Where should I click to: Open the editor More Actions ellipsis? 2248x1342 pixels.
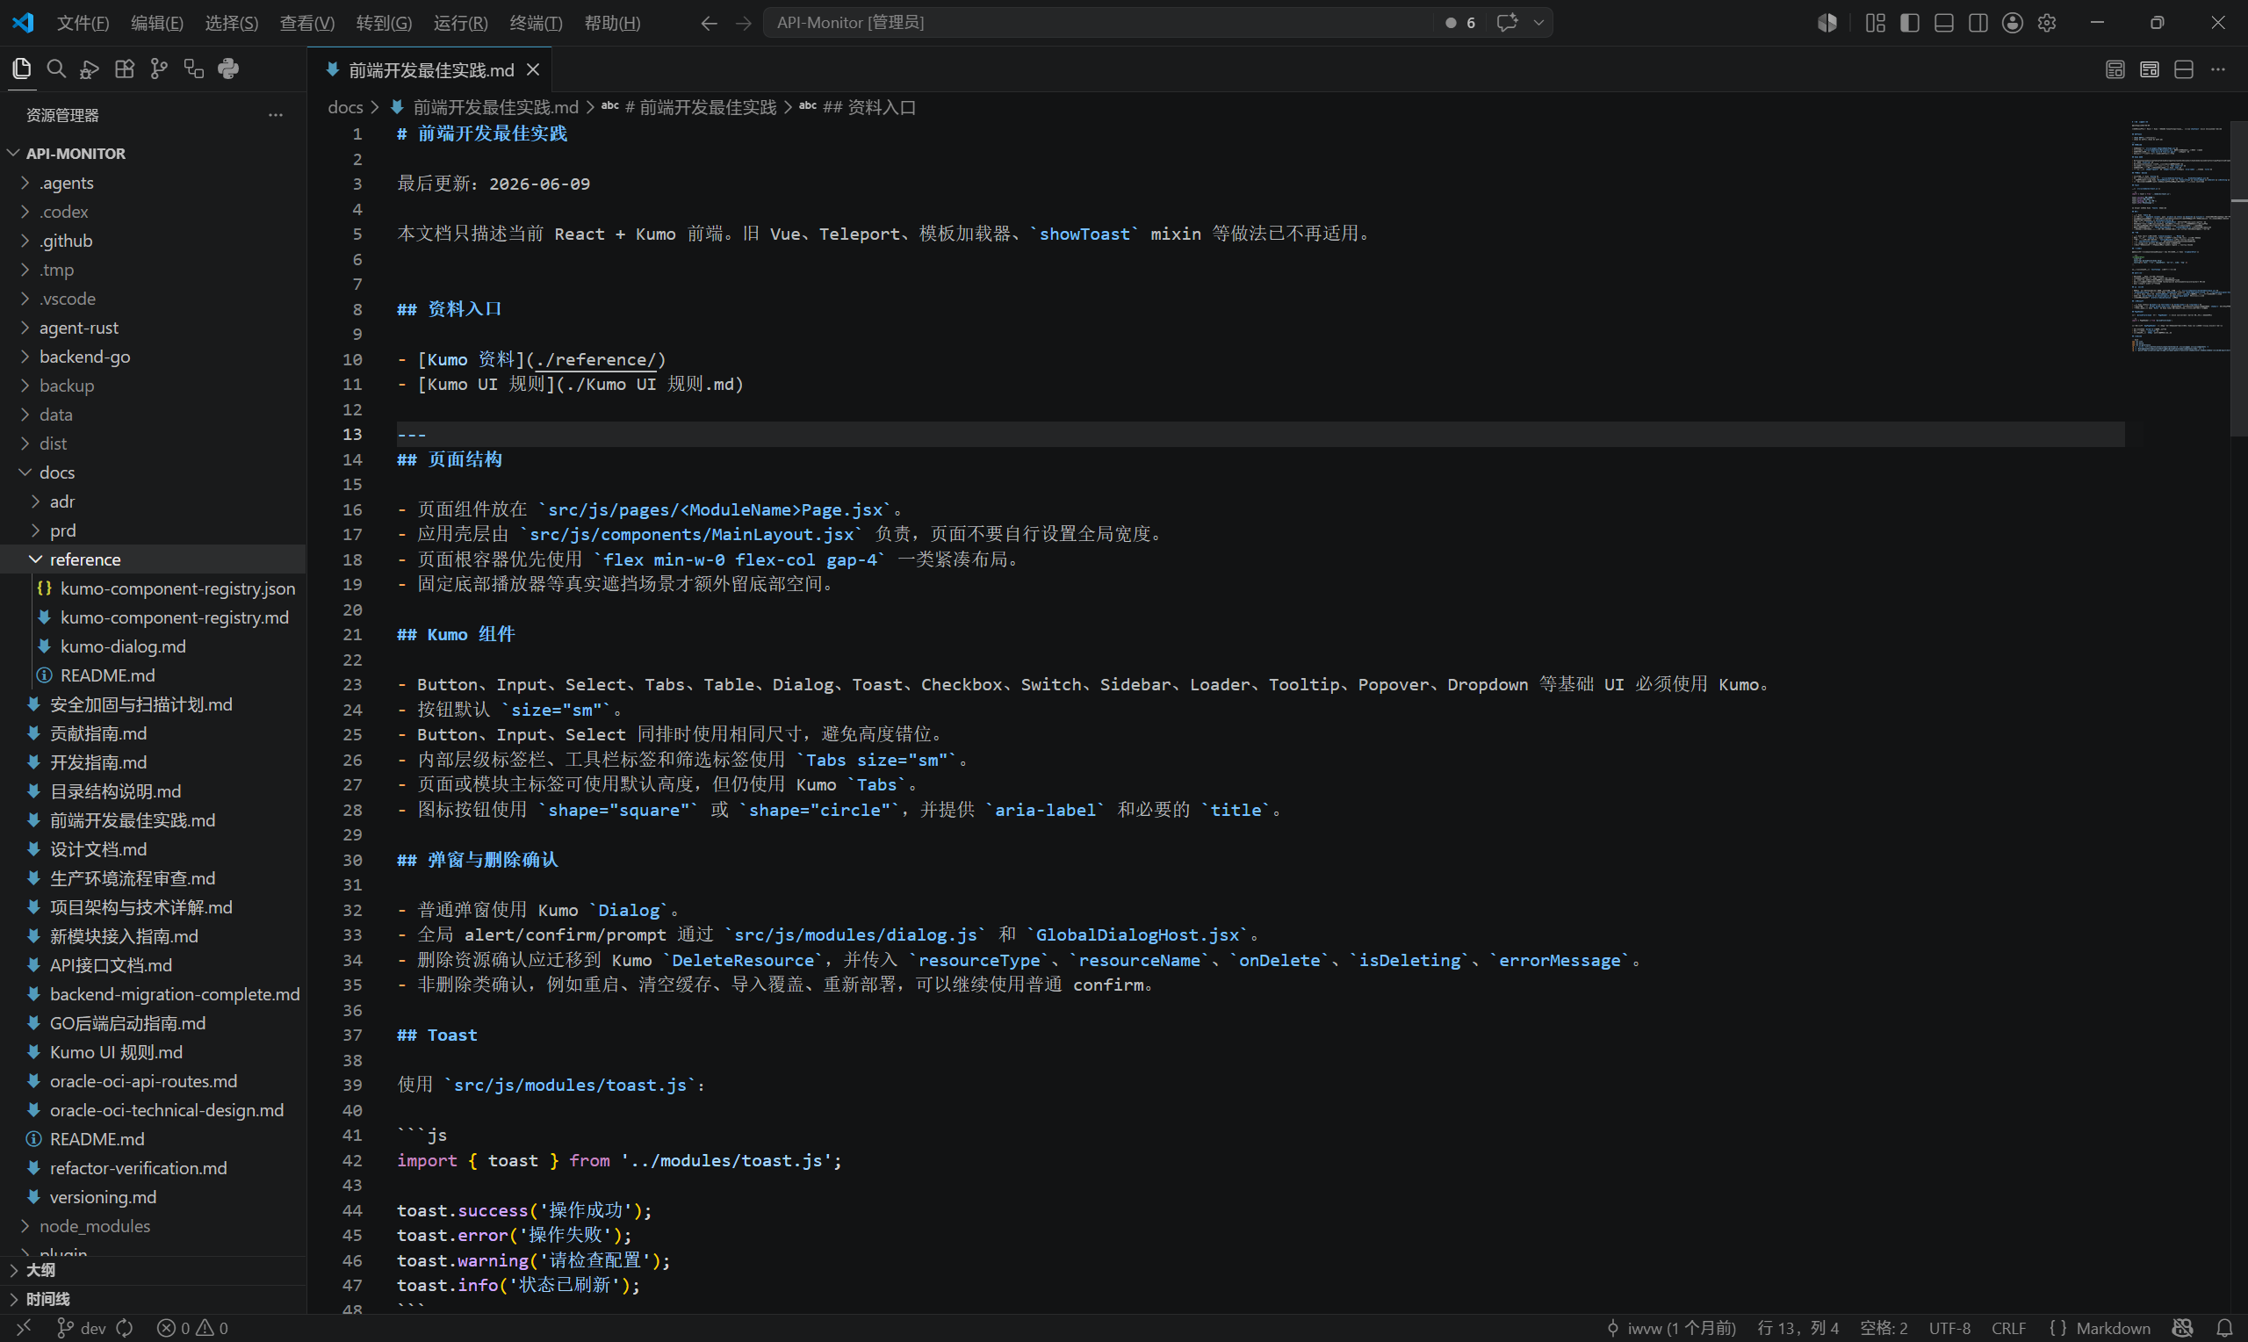[2218, 69]
